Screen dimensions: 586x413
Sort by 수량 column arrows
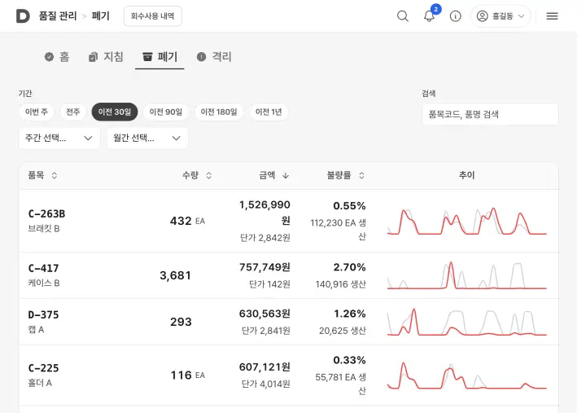(209, 175)
